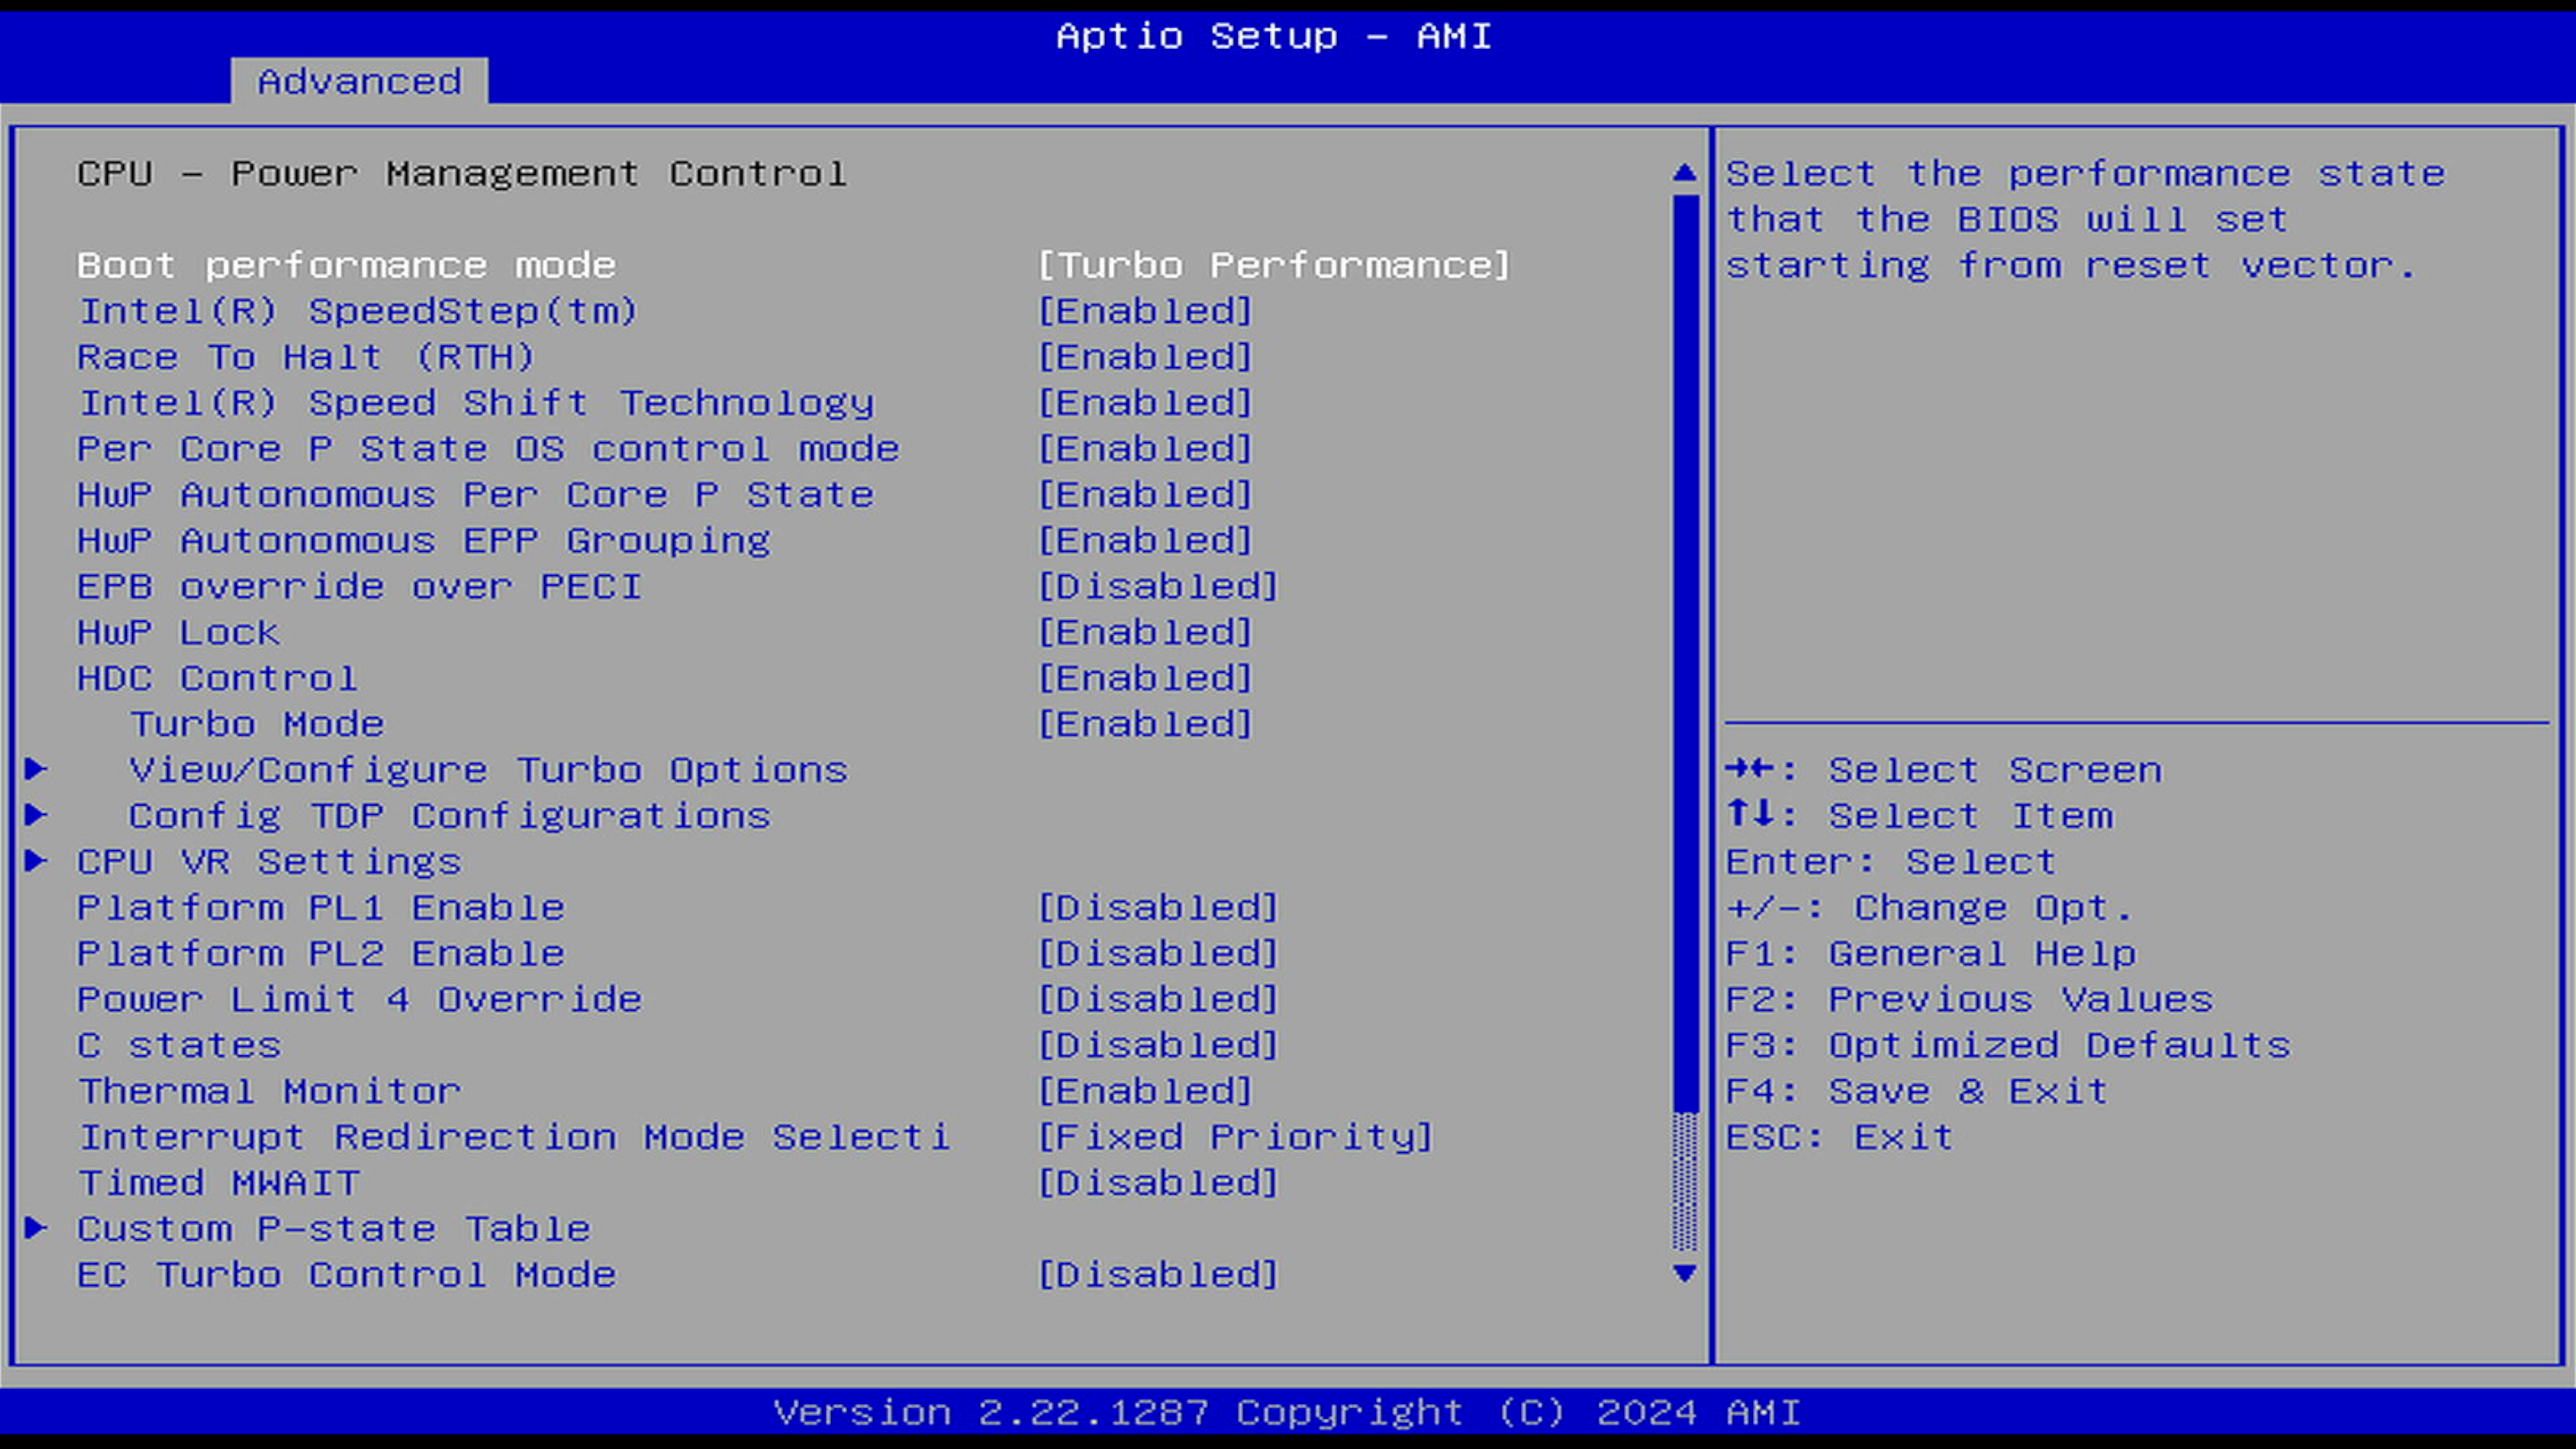Click the scroll down arrow icon

click(x=1684, y=1273)
